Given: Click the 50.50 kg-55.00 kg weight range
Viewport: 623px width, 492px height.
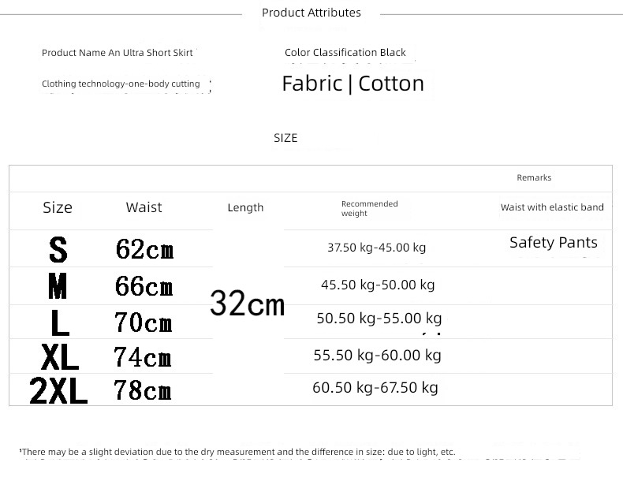Looking at the screenshot, I should click(379, 319).
